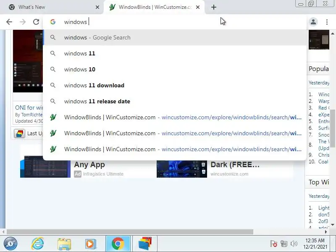Open Windows Media Player from taskbar
The height and width of the screenshot is (252, 336).
click(90, 244)
